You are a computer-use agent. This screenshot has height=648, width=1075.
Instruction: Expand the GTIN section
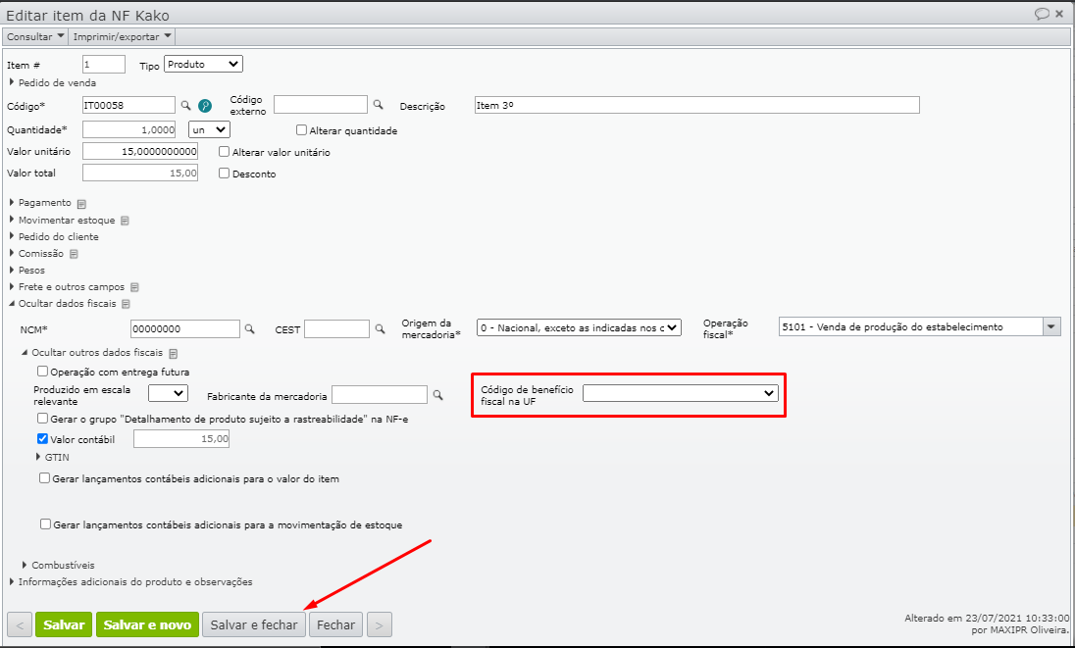pyautogui.click(x=53, y=458)
